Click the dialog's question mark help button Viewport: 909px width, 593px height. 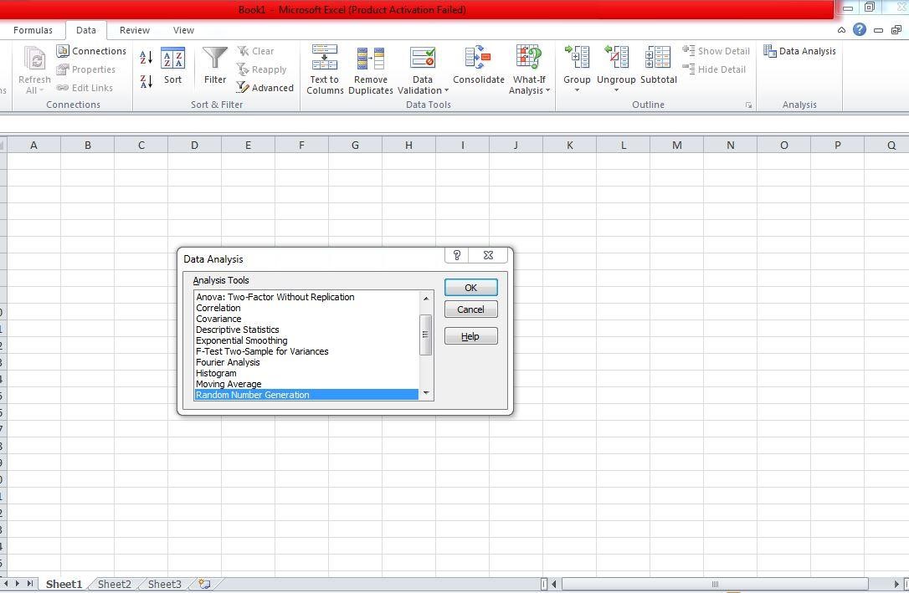tap(457, 255)
